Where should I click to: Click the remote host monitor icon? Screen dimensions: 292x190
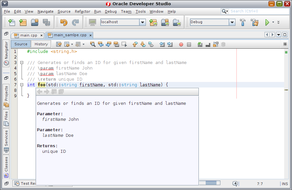click(x=92, y=22)
